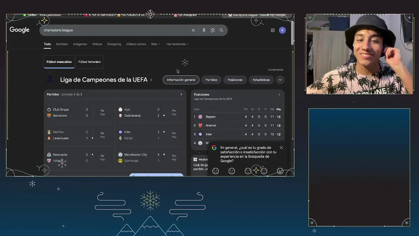Open Posiciones panel using its arrow

pyautogui.click(x=279, y=94)
